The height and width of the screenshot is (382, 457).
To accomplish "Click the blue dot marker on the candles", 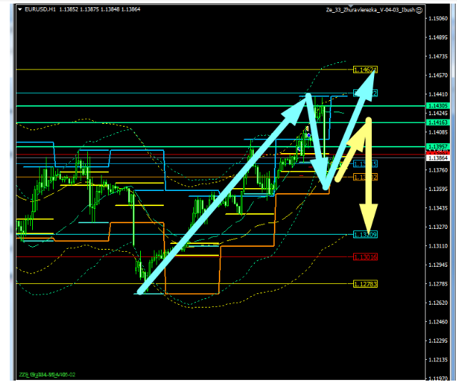I will click(309, 136).
